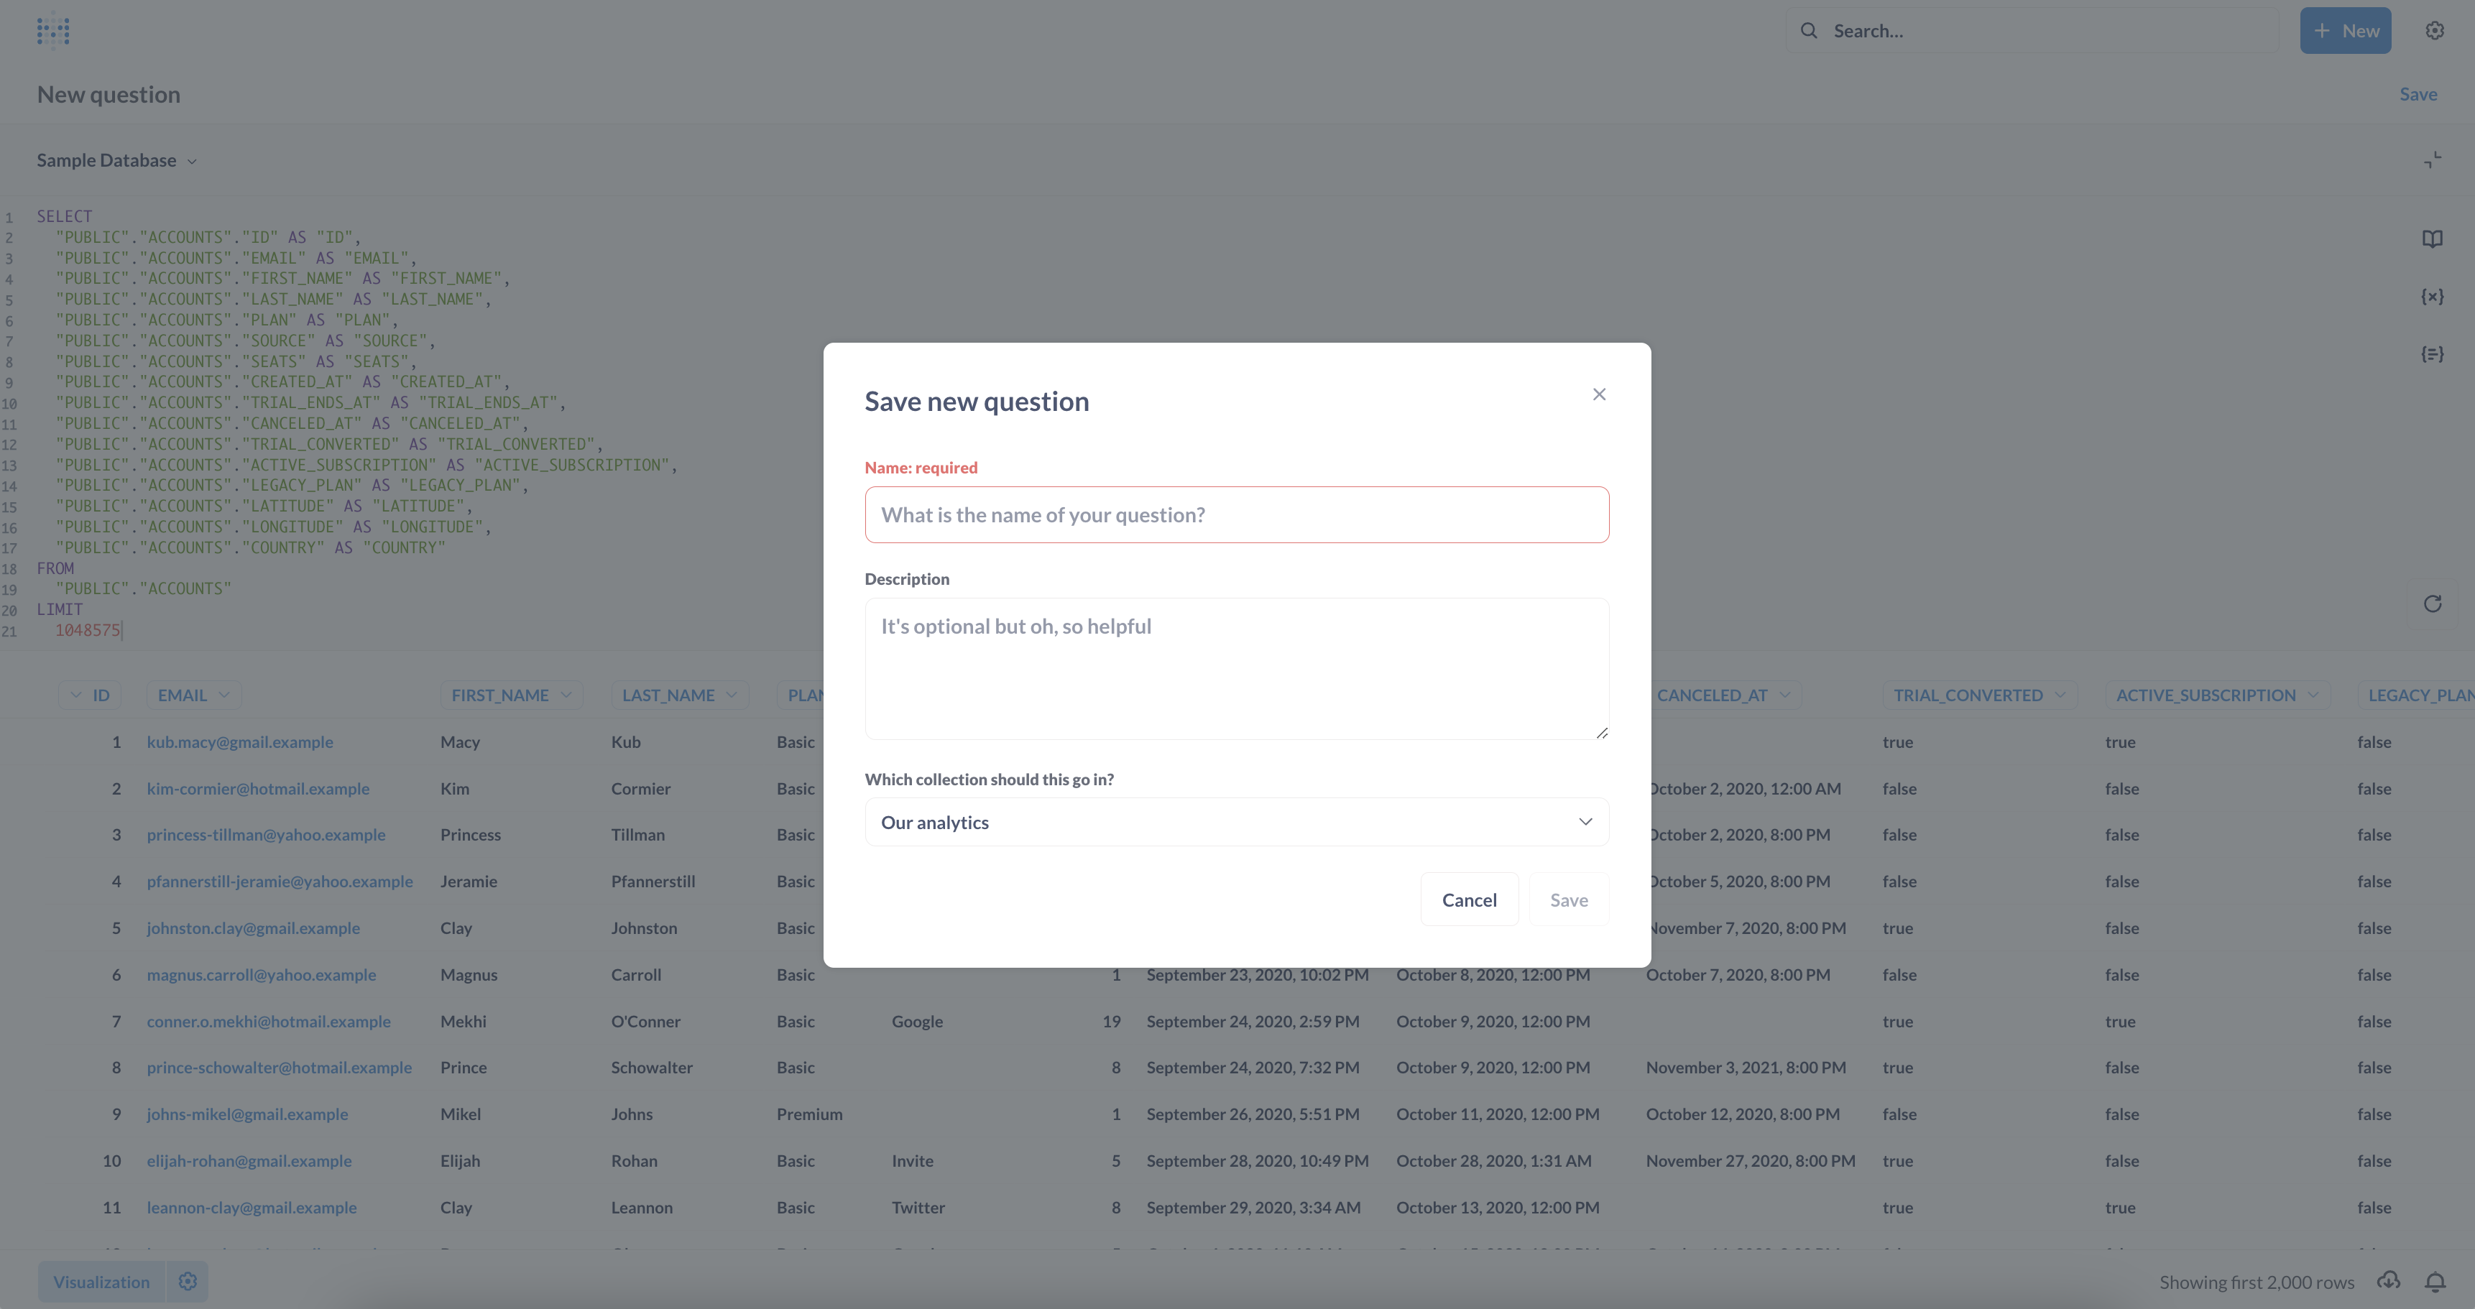The image size is (2475, 1309).
Task: Open email kub.macy@gmail.example
Action: pos(240,742)
